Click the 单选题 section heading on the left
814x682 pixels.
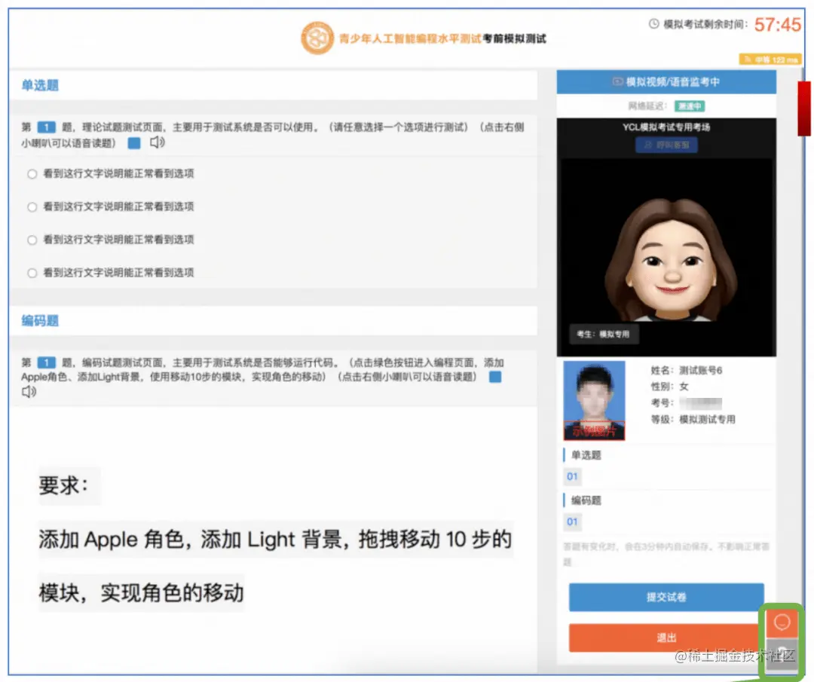[40, 85]
